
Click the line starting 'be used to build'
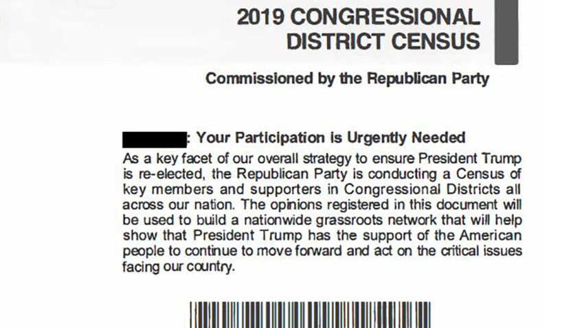coord(322,220)
